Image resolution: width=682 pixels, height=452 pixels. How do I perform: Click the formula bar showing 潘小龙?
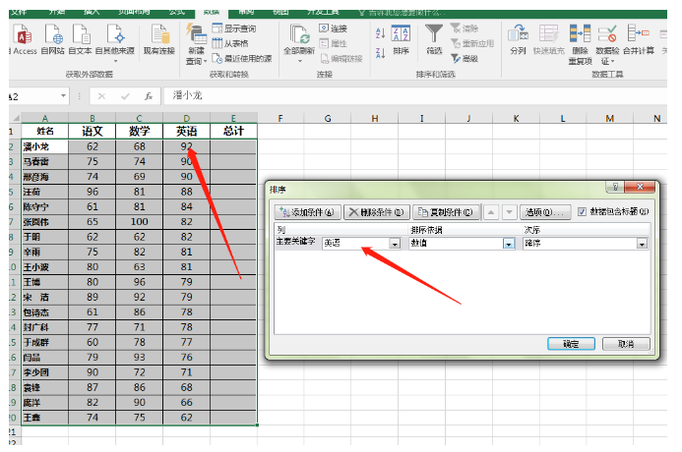pos(415,96)
